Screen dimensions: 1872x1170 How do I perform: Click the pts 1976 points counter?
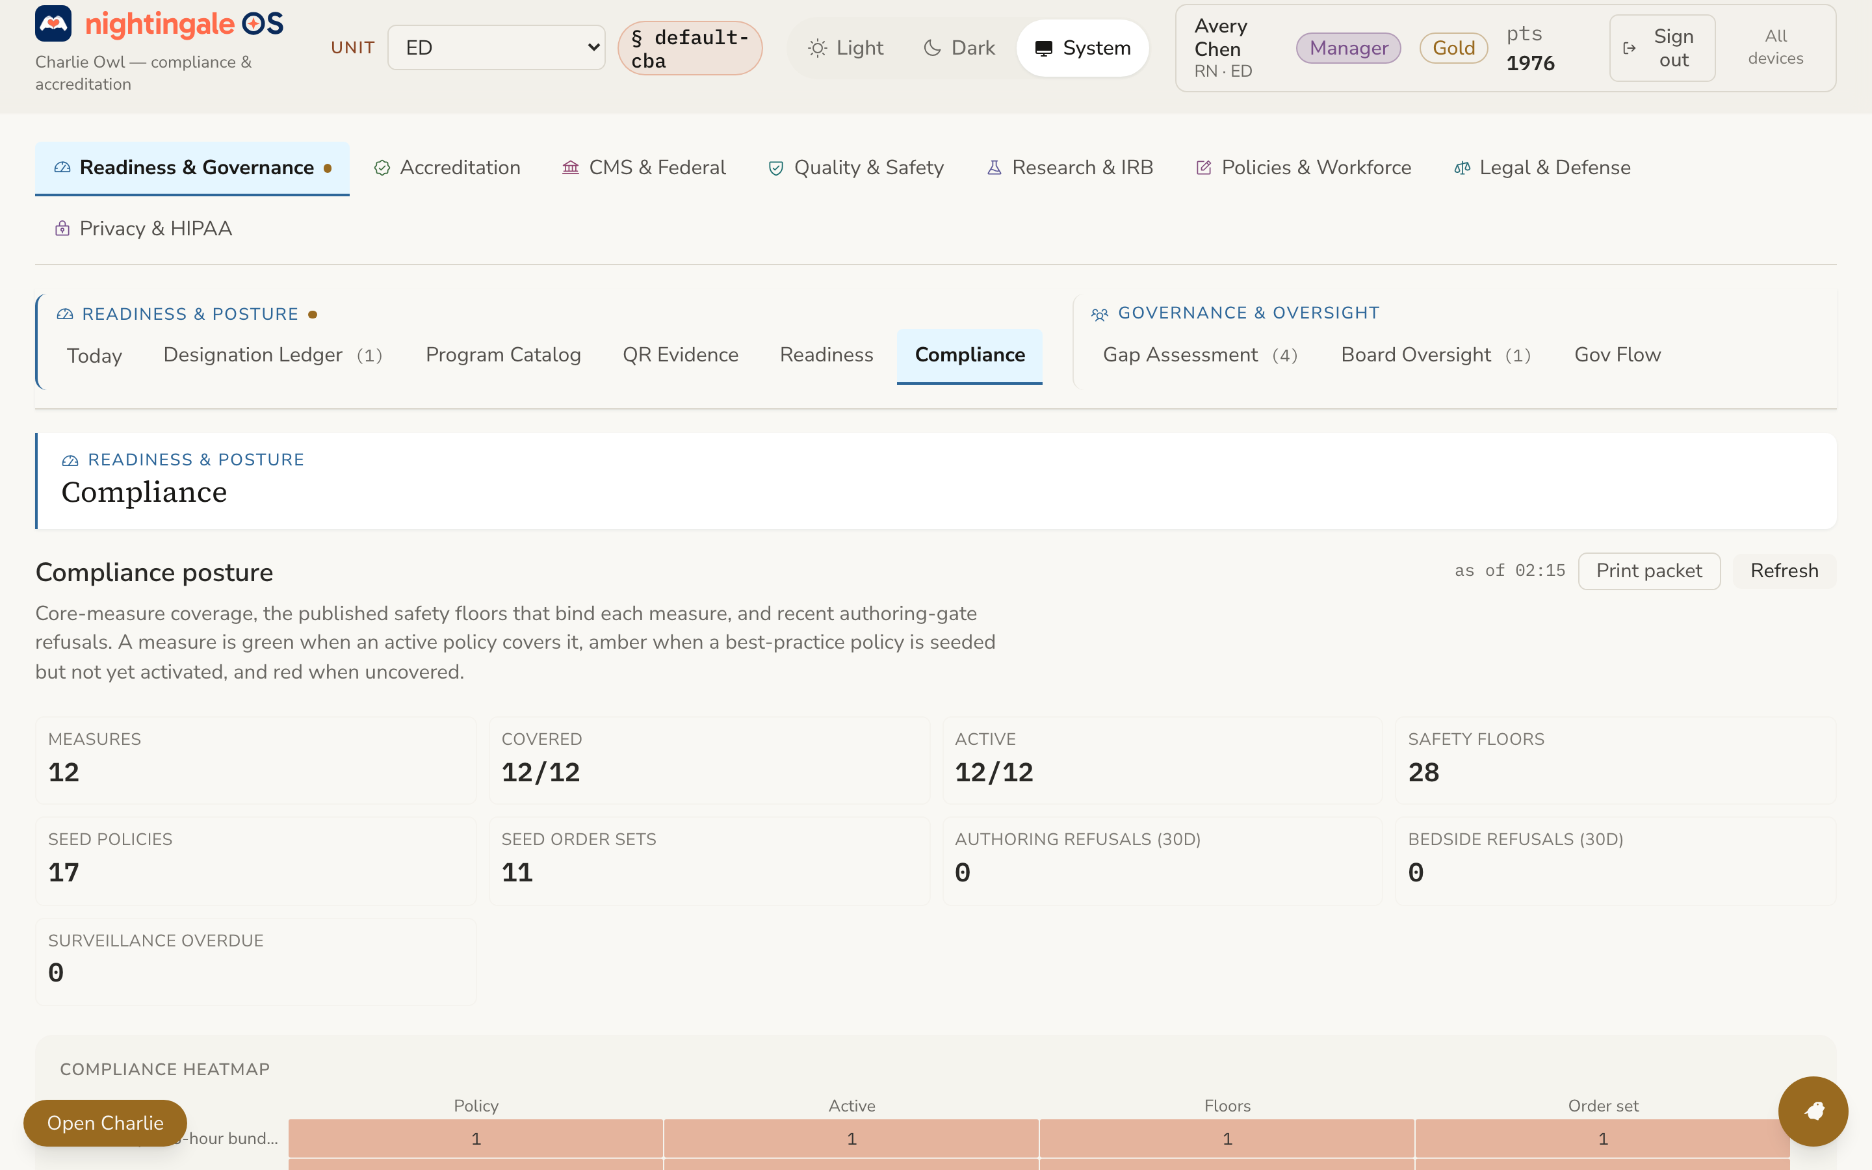point(1531,48)
